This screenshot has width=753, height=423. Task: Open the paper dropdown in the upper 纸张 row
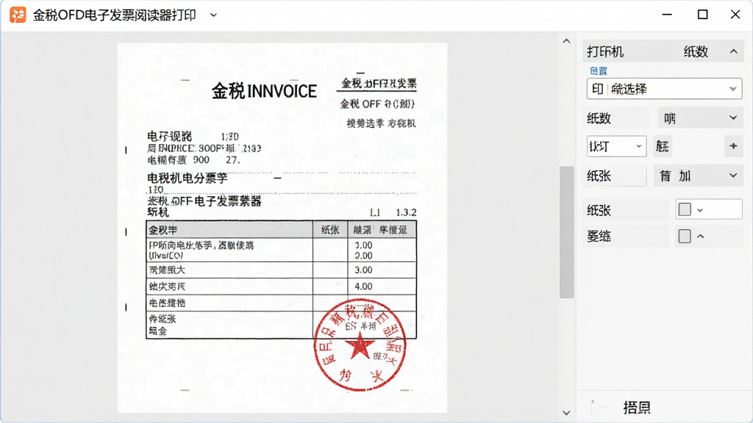[699, 176]
